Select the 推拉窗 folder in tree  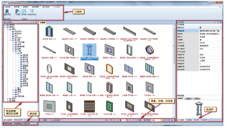click(24, 79)
